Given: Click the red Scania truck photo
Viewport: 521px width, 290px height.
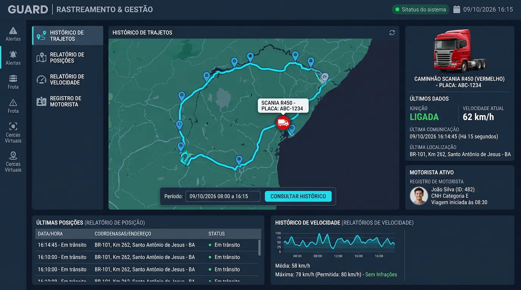Looking at the screenshot, I should [x=459, y=51].
